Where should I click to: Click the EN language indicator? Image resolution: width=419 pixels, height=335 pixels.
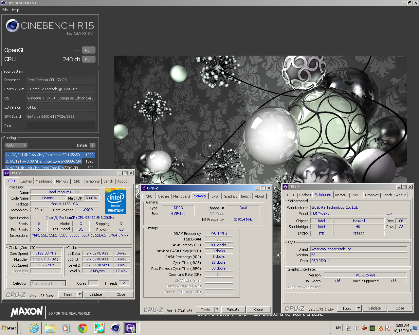click(x=338, y=327)
